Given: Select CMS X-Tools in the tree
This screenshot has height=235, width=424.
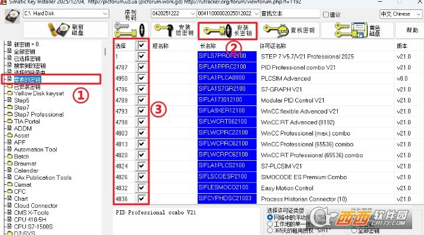Looking at the screenshot, I should coord(31,213).
